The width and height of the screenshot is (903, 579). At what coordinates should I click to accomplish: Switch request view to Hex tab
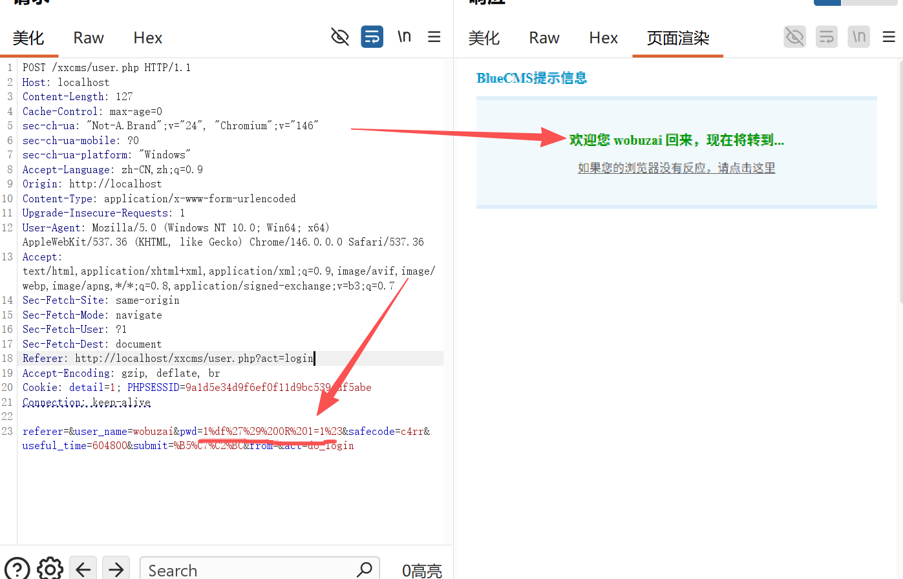click(148, 38)
